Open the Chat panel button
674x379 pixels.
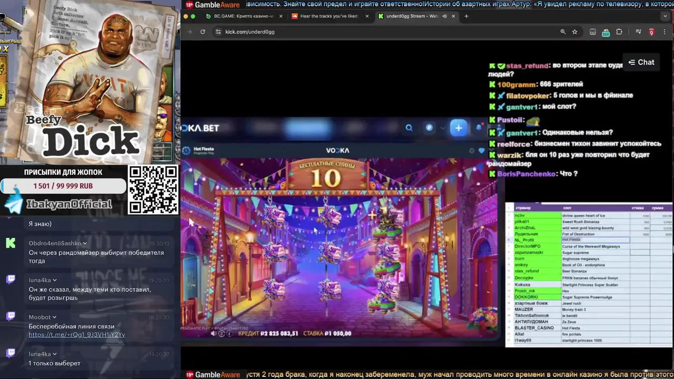tap(641, 62)
